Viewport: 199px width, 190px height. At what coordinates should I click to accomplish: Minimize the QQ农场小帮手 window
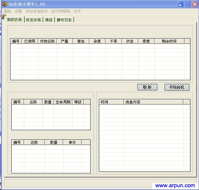(x=181, y=4)
